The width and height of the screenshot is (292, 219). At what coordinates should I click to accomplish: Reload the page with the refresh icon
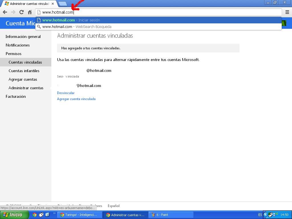[x=21, y=12]
